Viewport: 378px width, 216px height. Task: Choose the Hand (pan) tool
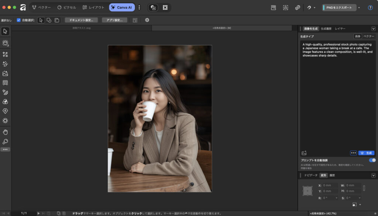tap(5, 132)
